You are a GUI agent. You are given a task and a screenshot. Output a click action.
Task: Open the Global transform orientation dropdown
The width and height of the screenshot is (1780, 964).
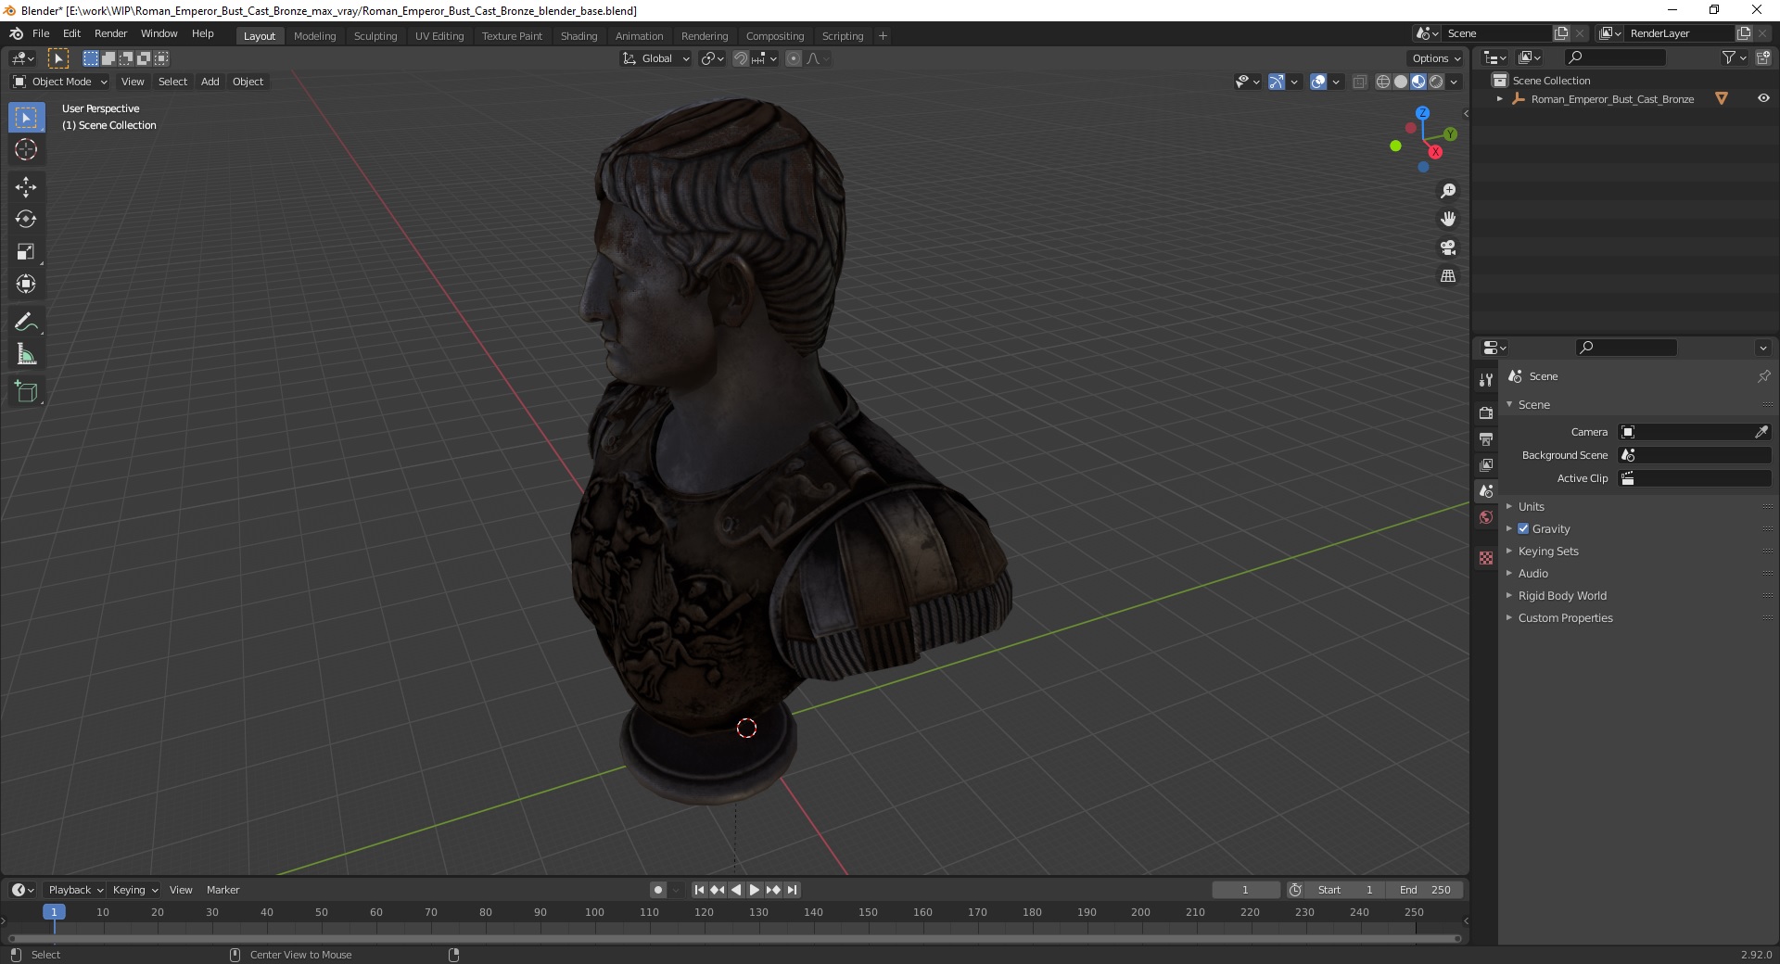655,58
